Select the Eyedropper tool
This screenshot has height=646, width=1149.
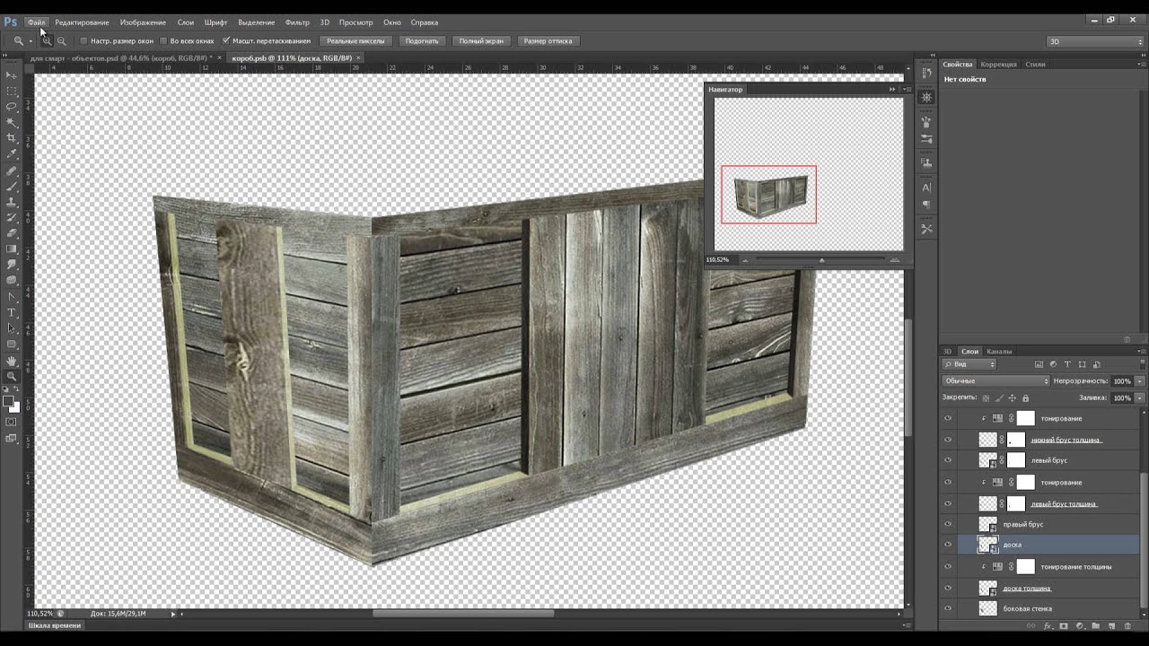(12, 154)
